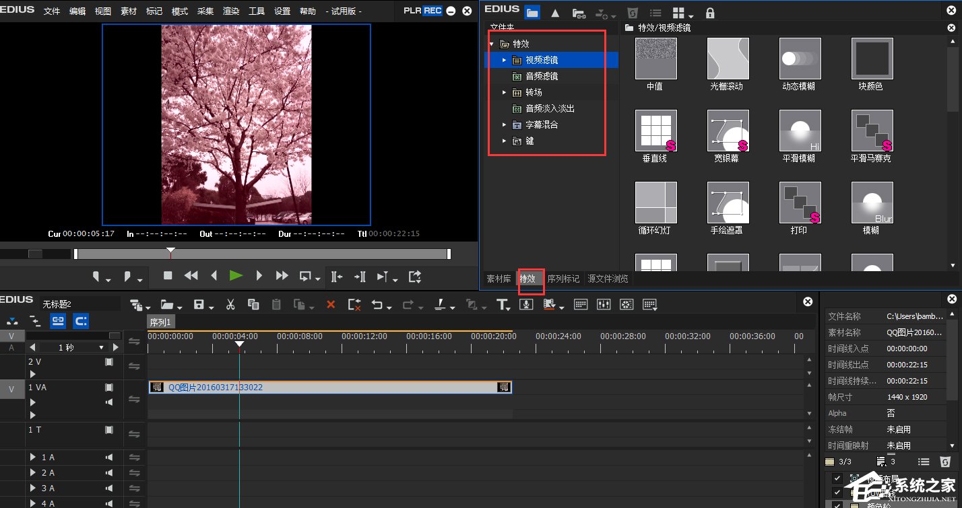This screenshot has width=962, height=508.
Task: Open the timeline scale 1 秒 dropdown
Action: [102, 348]
